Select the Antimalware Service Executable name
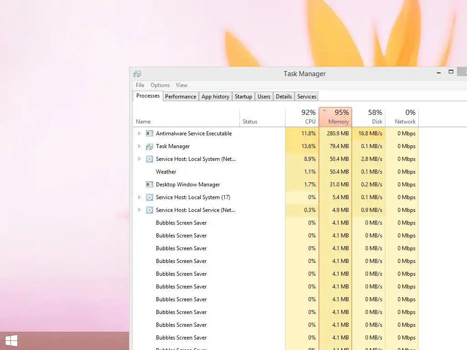This screenshot has width=467, height=350. (193, 134)
